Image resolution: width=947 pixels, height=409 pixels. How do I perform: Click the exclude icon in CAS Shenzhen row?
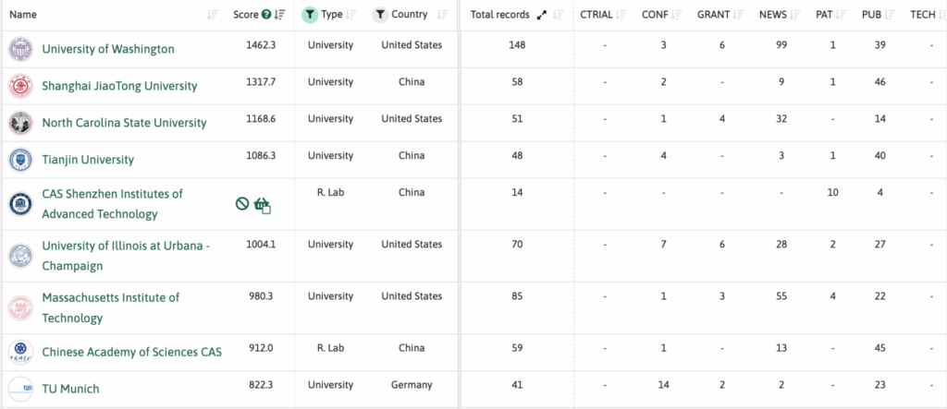242,204
